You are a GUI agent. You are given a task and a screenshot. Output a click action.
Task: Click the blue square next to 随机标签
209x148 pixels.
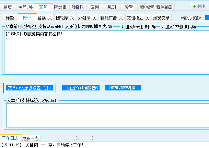pos(207,17)
